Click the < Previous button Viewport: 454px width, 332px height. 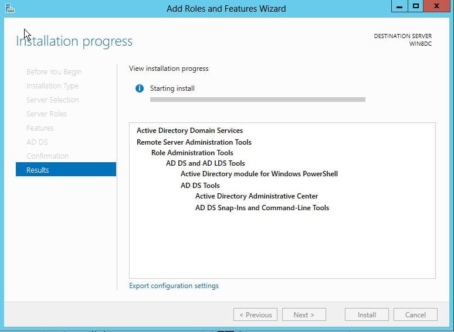[x=255, y=314]
